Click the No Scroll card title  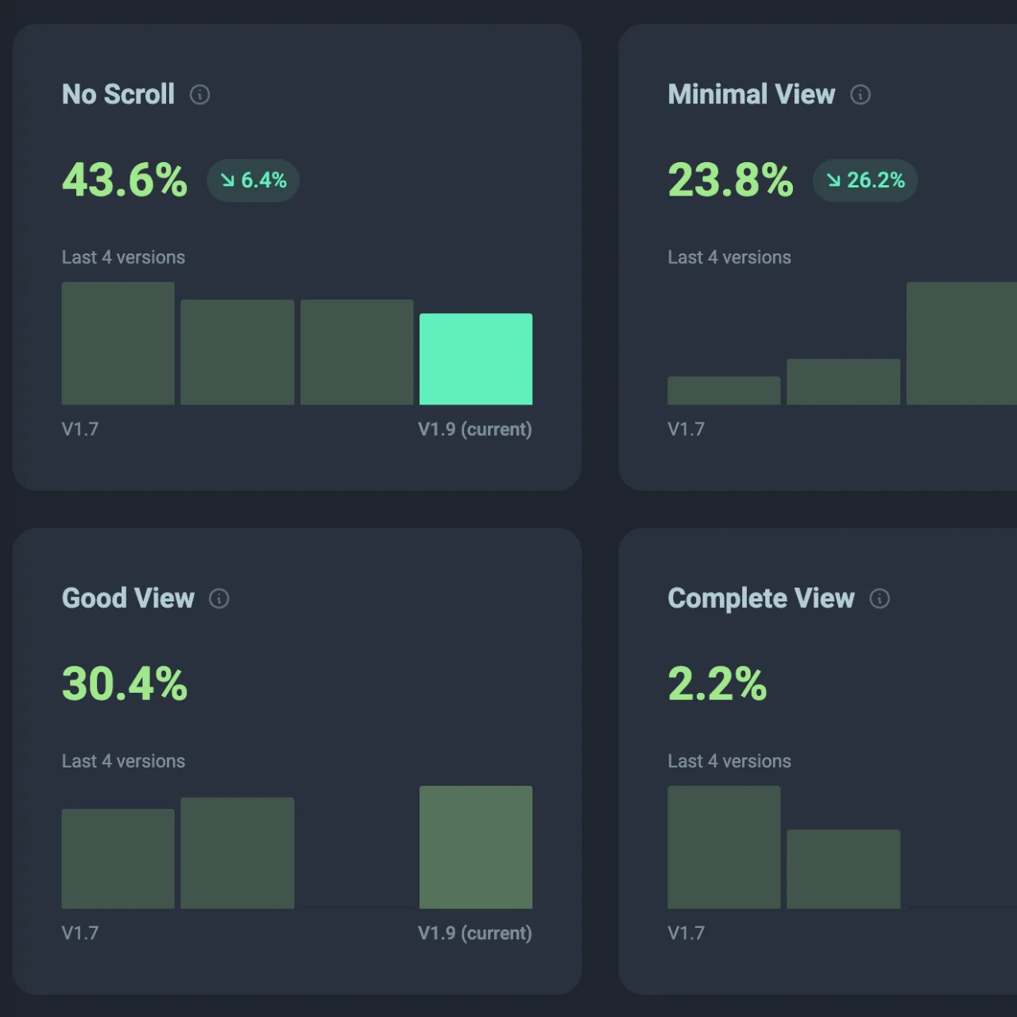click(x=118, y=95)
